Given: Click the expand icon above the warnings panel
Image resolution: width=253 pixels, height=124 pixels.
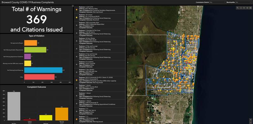Looking at the screenshot, I should point(73,6).
